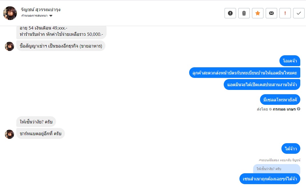306x187 pixels.
Task: Click sender name กรกมล เกษร
Action: point(284,109)
